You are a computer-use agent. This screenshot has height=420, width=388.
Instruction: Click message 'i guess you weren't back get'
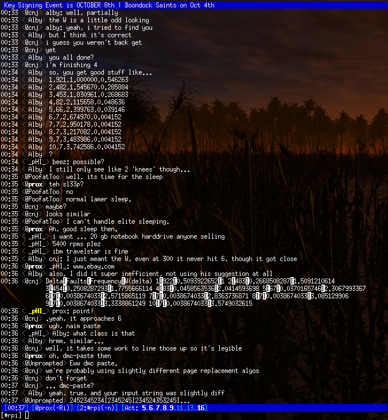tap(94, 43)
